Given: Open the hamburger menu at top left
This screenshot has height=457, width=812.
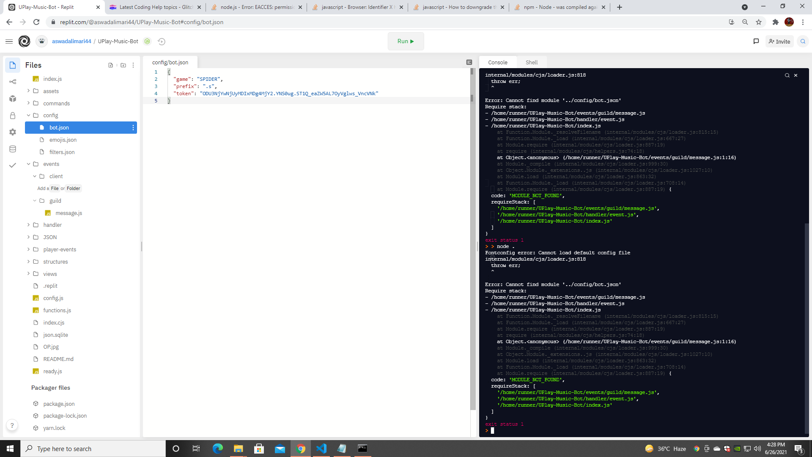Looking at the screenshot, I should [9, 41].
